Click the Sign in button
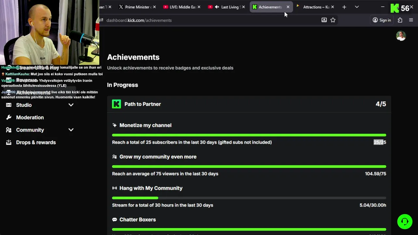418x235 pixels. tap(382, 20)
